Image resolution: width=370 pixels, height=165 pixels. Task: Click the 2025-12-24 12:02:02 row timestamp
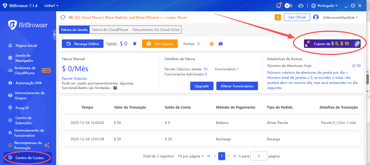pos(87,123)
